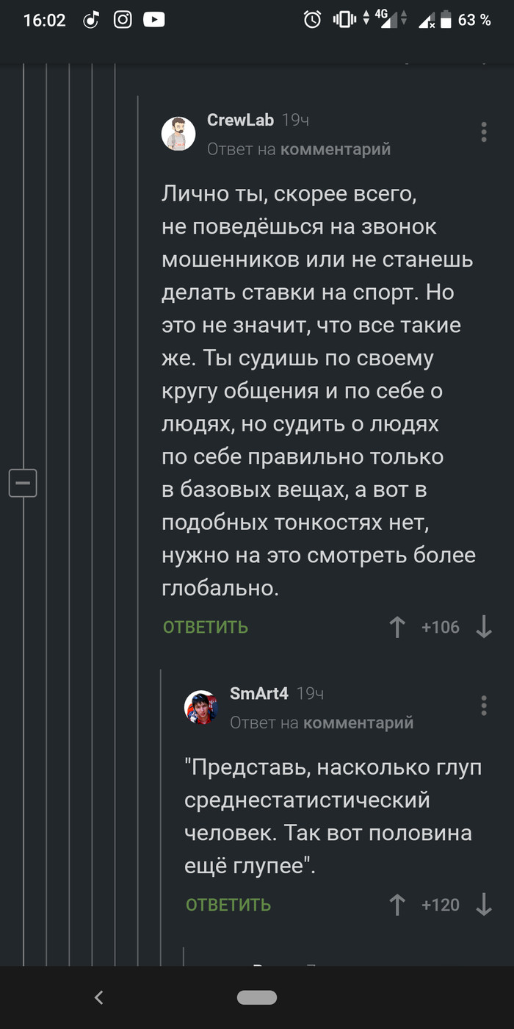514x1029 pixels.
Task: Collapse the comment thread with the minus button
Action: tap(23, 483)
